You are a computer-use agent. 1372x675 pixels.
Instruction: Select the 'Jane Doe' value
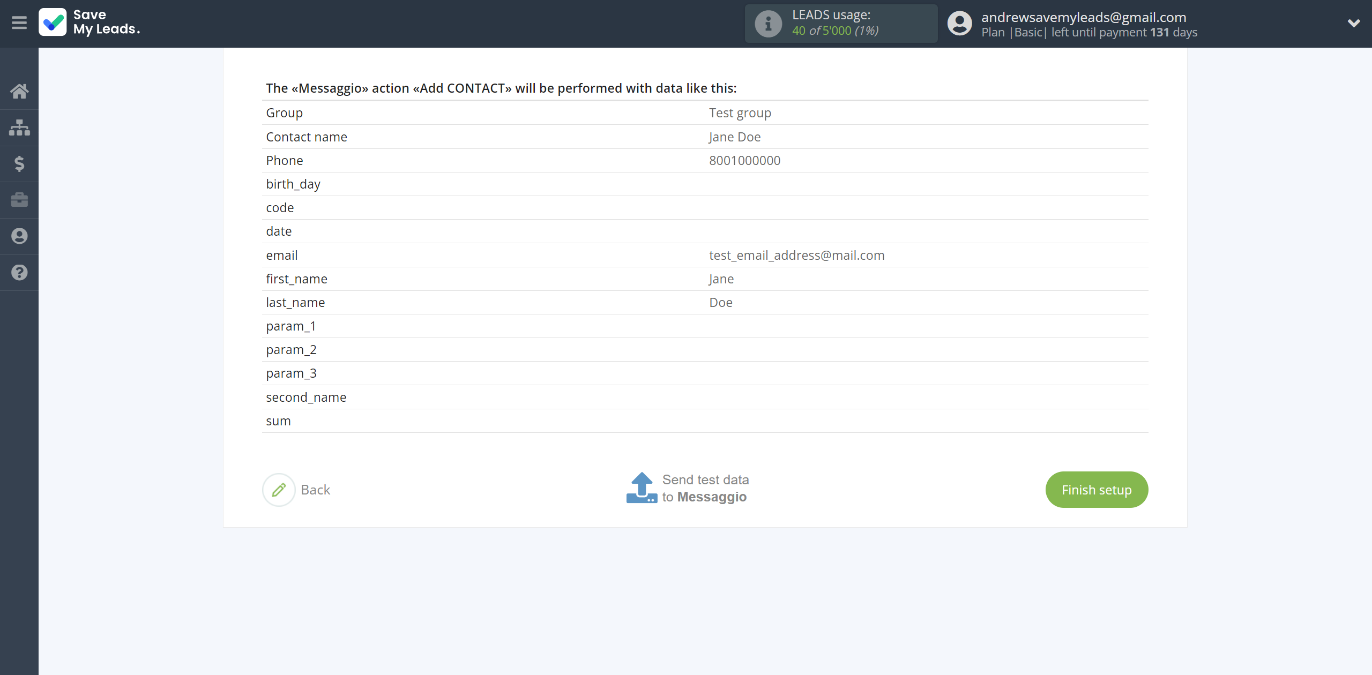tap(735, 137)
